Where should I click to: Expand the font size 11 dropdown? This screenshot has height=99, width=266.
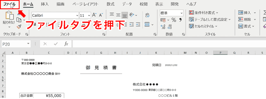(89, 15)
